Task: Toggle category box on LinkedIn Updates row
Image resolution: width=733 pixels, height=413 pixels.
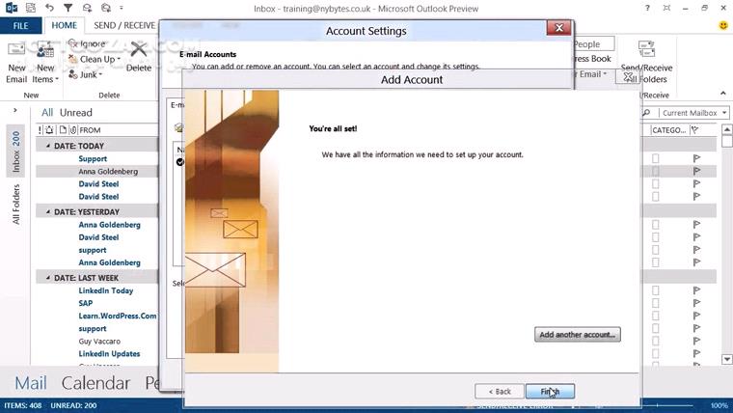Action: [x=656, y=353]
